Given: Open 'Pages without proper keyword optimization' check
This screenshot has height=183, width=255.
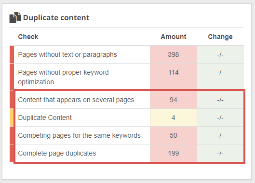Looking at the screenshot, I should click(64, 77).
